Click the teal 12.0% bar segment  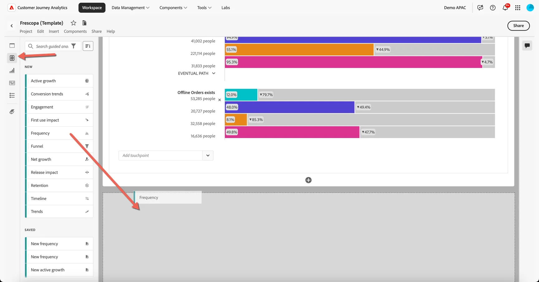tap(241, 95)
